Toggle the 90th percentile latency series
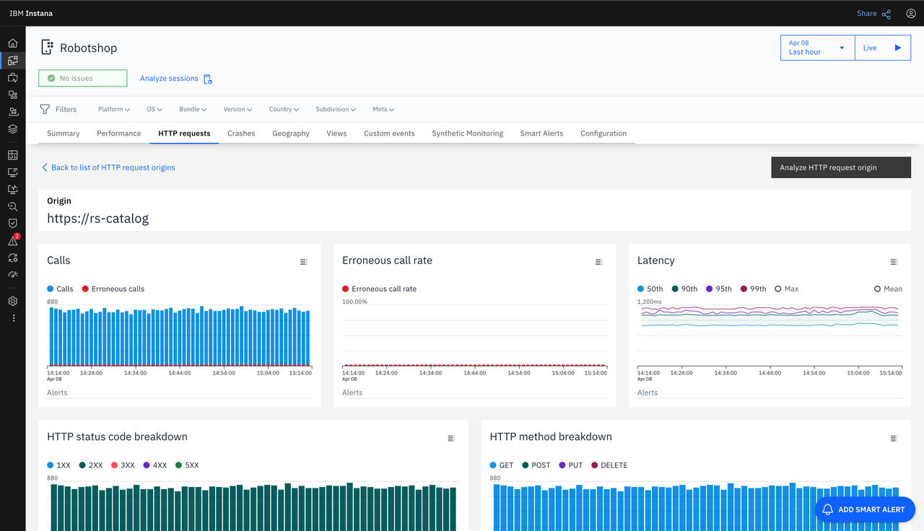 point(685,289)
